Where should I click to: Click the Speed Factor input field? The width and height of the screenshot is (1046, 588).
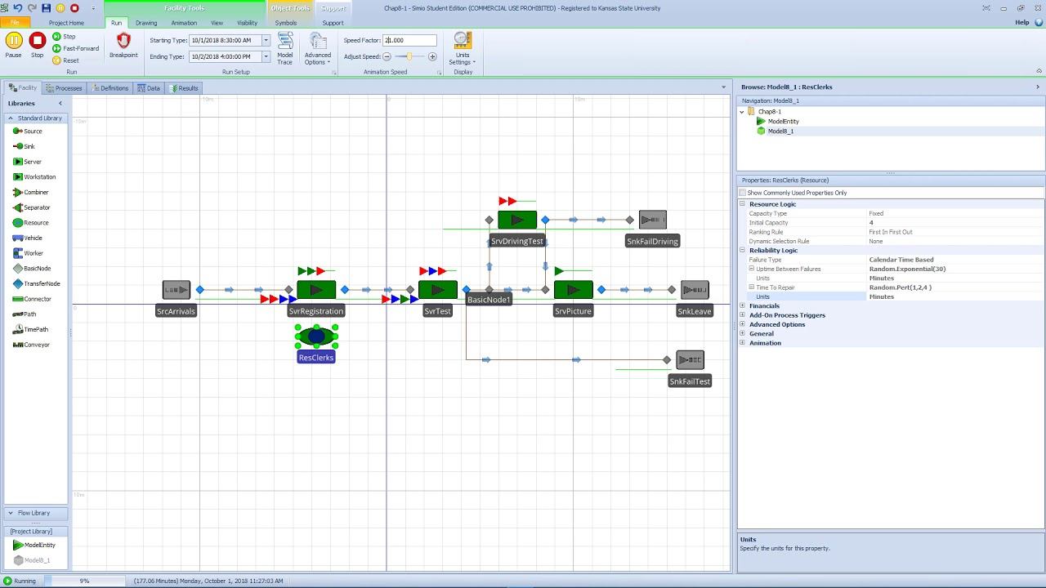pos(410,40)
